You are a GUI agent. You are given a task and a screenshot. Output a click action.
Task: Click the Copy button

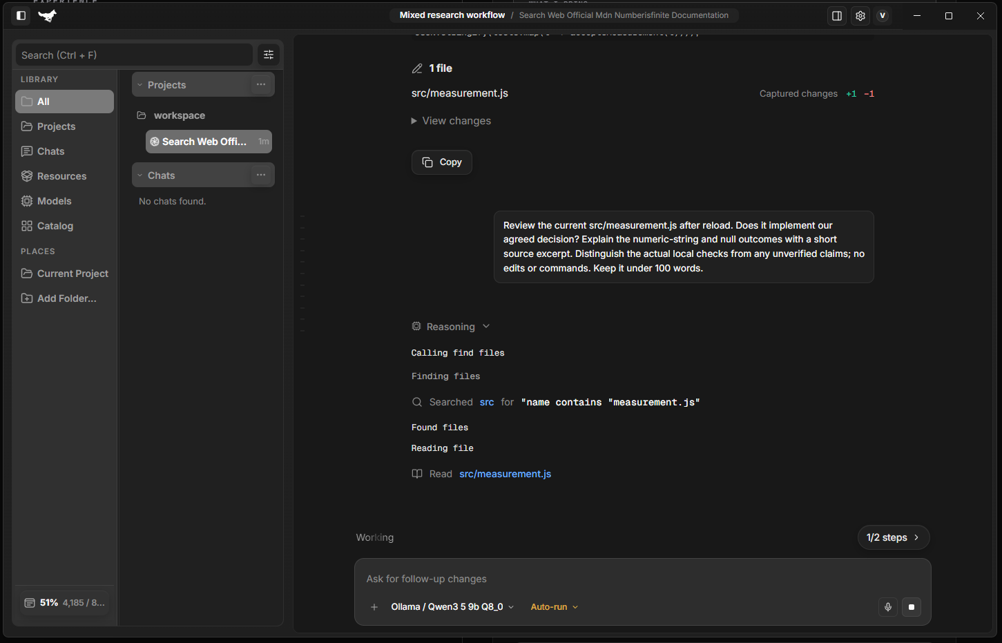pos(442,162)
